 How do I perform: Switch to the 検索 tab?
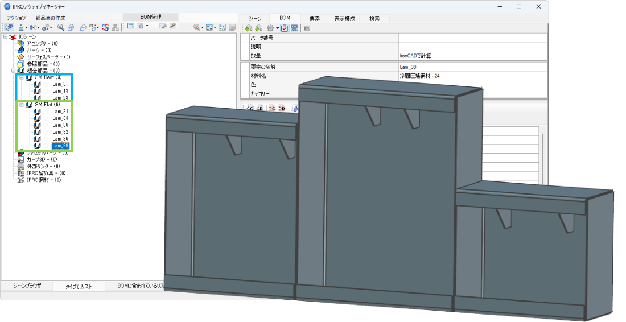(374, 18)
